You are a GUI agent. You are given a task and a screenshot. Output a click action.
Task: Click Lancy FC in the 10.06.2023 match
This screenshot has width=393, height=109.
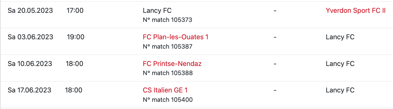click(340, 64)
